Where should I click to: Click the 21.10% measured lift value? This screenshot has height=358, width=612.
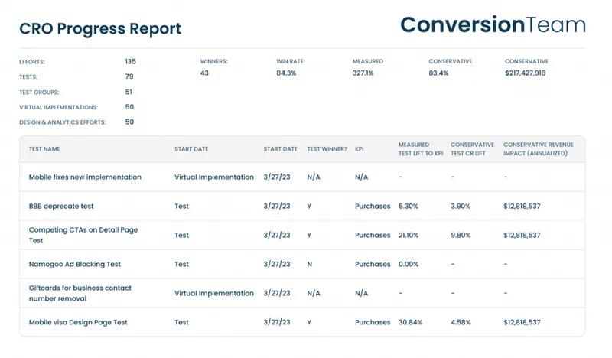409,236
